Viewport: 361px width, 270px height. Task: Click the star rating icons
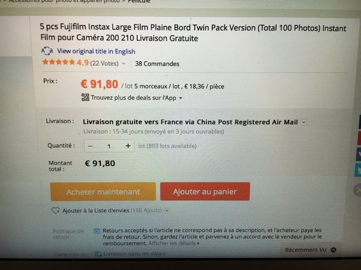pos(58,63)
